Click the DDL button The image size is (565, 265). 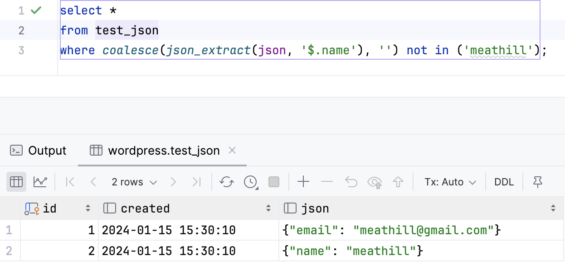click(x=504, y=182)
